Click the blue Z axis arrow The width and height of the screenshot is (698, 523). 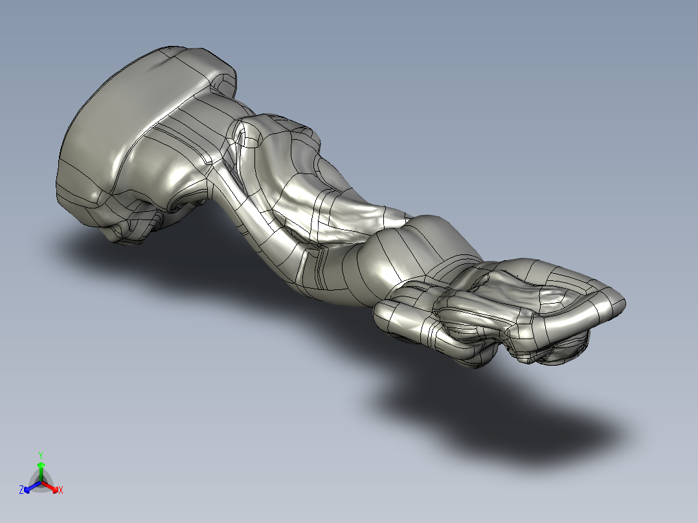[32, 487]
